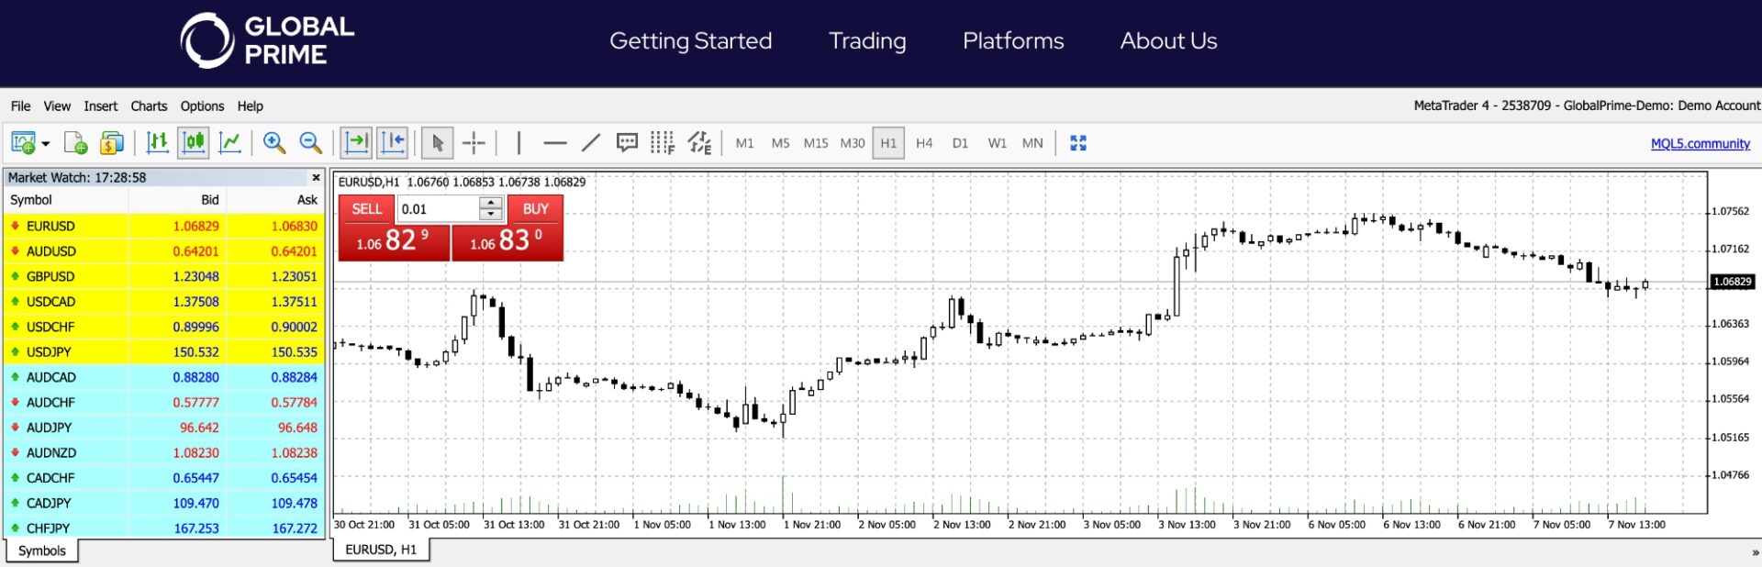This screenshot has height=567, width=1762.
Task: Open the Help menu
Action: coord(250,106)
